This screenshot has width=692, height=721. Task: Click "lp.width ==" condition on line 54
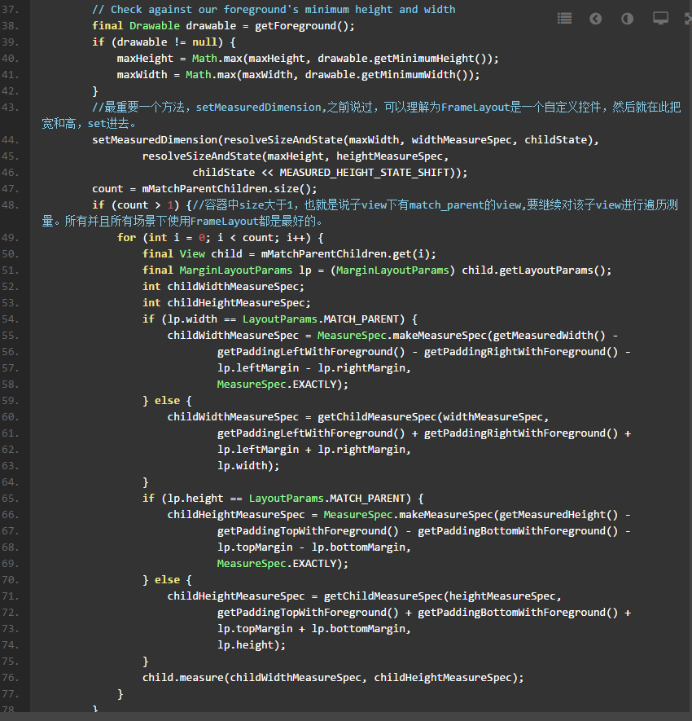point(201,319)
